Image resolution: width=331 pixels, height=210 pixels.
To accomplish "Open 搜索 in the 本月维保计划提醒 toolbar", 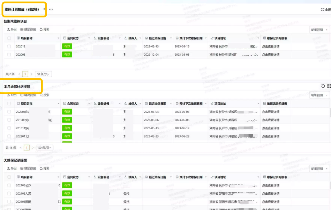I will [x=44, y=95].
